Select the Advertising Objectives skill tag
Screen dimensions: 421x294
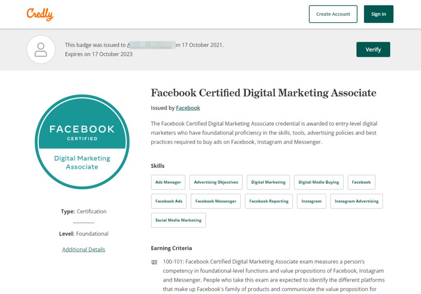[216, 182]
